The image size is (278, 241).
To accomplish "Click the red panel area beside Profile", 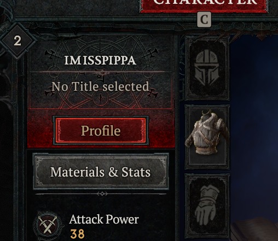I will click(161, 130).
